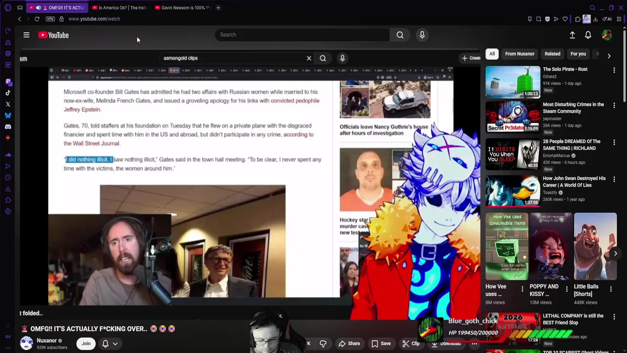Open the browser tab search magnifier
The image size is (627, 353).
coord(592,7)
